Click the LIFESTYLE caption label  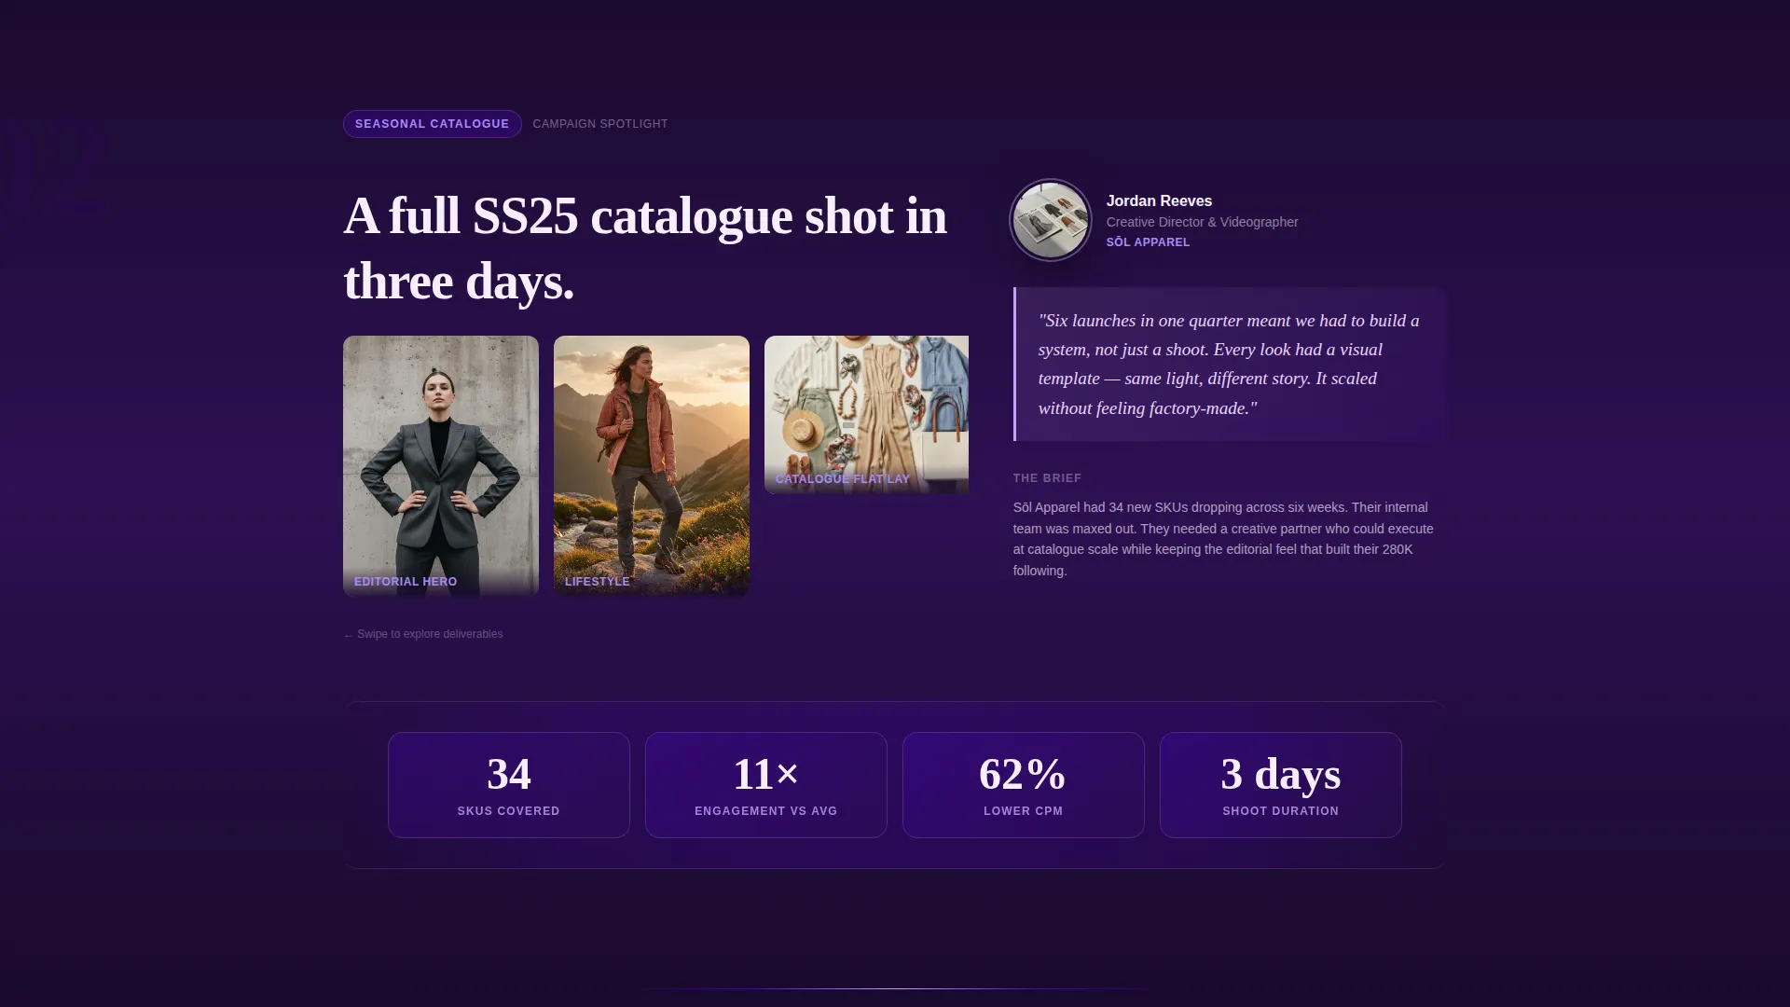[x=598, y=582]
